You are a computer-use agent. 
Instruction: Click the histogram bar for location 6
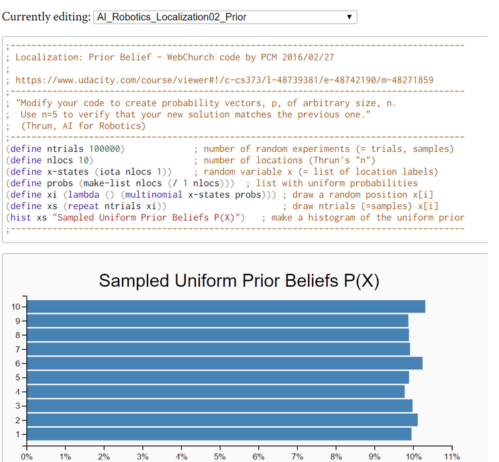224,363
